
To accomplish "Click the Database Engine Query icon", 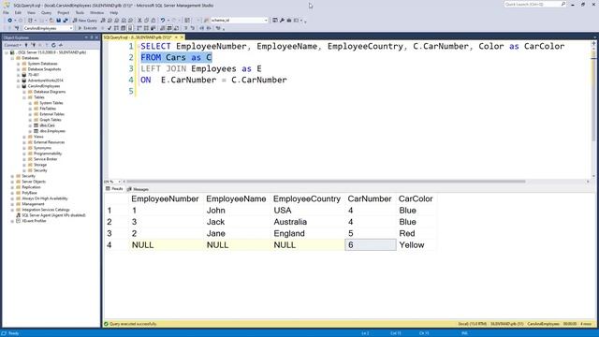I will [x=103, y=21].
